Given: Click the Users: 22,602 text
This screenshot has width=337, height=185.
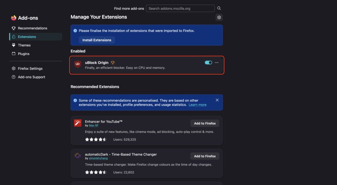Looking at the screenshot, I should pos(124,172).
